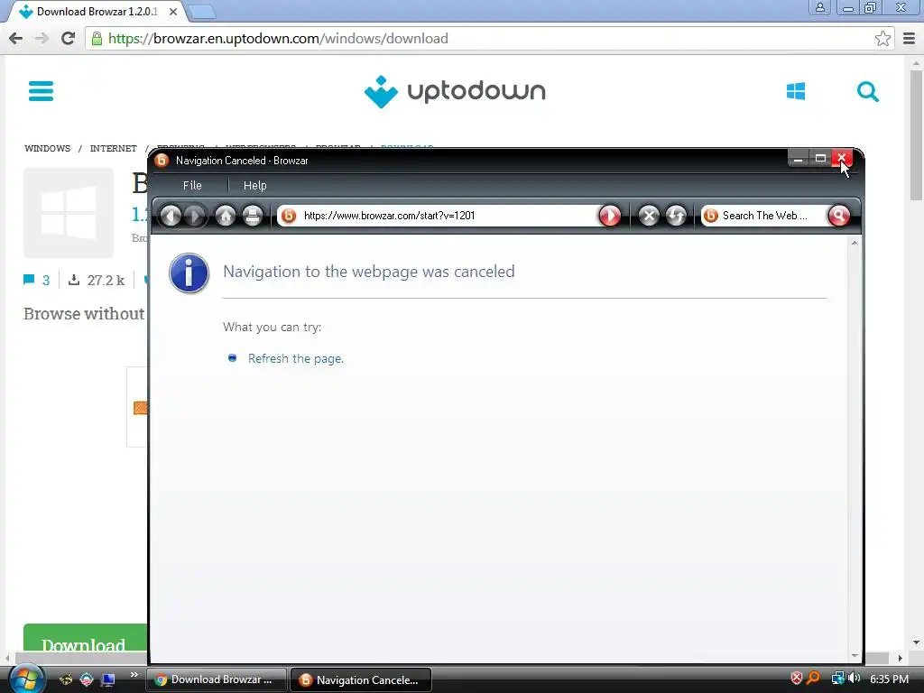The height and width of the screenshot is (693, 924).
Task: Go to the Browzar home page icon
Action: 225,216
